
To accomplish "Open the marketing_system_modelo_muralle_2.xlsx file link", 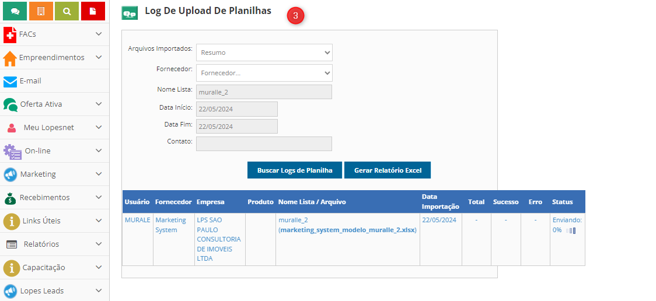I will pyautogui.click(x=348, y=230).
